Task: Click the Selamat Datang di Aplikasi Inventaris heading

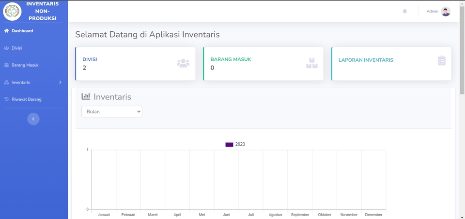Action: pos(147,35)
